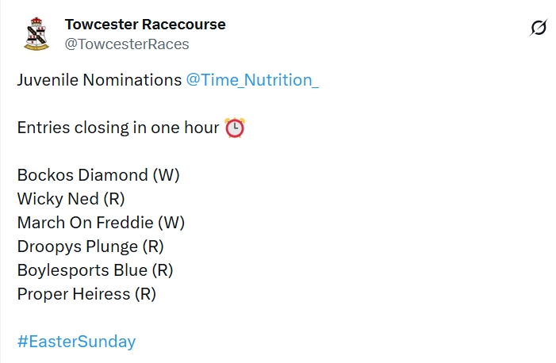Click the (R) marker after Proper Heiress
The height and width of the screenshot is (363, 556).
(x=145, y=294)
